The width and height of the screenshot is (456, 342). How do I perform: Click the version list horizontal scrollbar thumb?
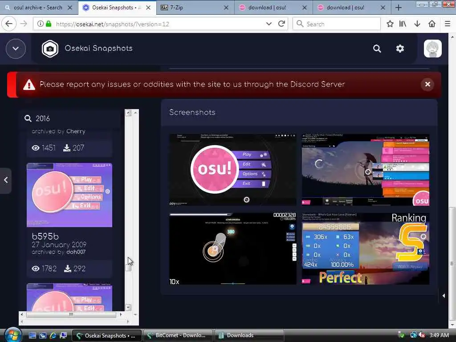coord(71,315)
